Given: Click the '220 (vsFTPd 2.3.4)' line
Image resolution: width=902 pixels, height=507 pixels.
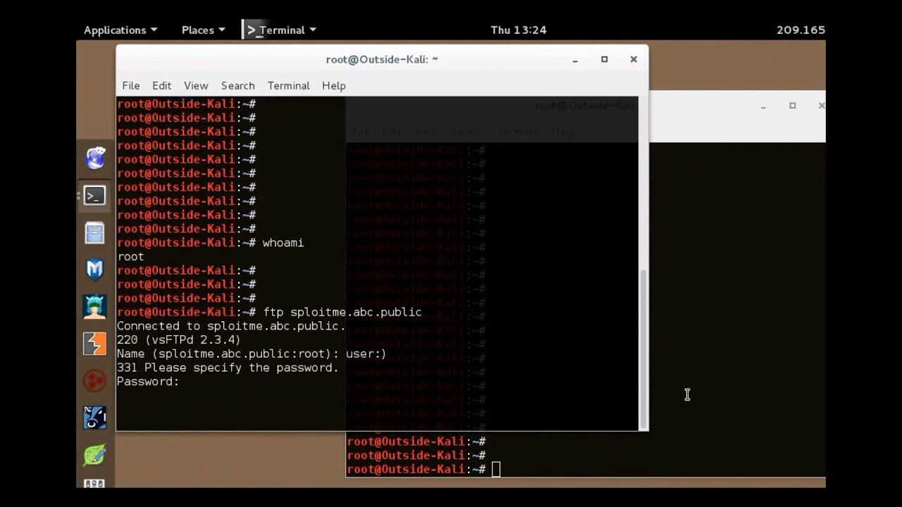Looking at the screenshot, I should (179, 339).
